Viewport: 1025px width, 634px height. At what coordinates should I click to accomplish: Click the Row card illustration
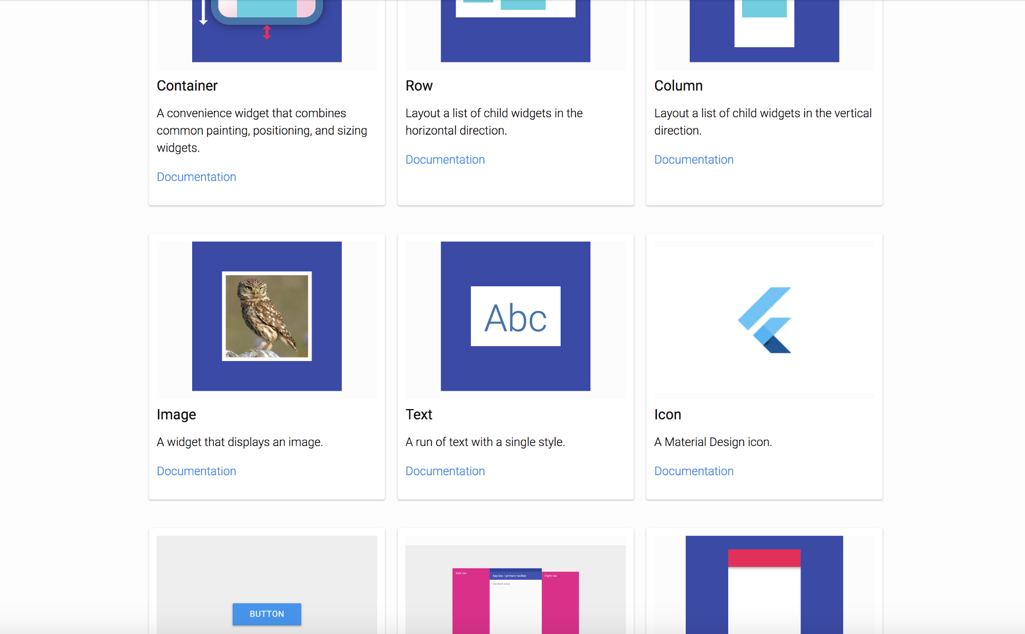click(516, 31)
